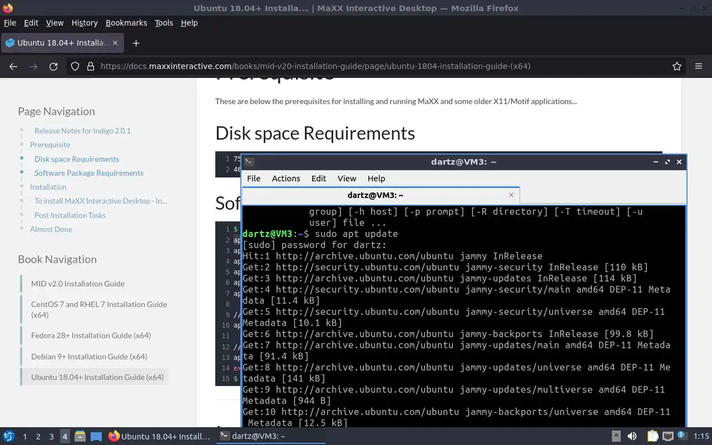Open Firefox File menu
Viewport: 712px width, 445px height.
(x=10, y=23)
